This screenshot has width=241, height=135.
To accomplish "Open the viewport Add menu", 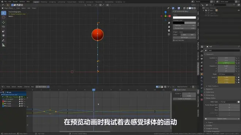I will 29,8.
